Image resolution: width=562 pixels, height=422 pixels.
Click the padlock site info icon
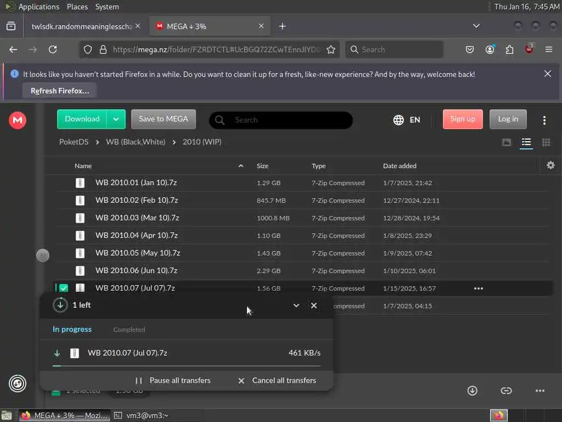(103, 49)
